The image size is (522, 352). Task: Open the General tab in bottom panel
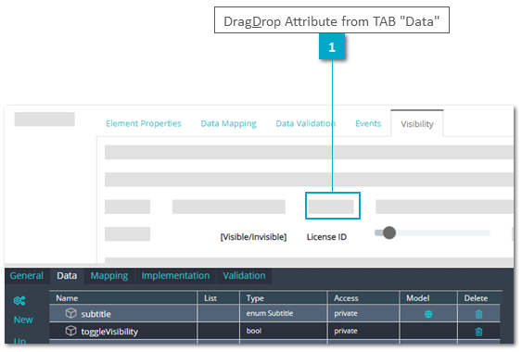pos(27,275)
